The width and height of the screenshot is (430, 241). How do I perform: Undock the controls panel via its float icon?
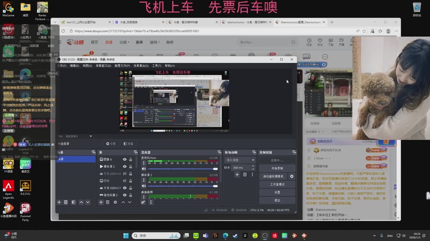pyautogui.click(x=294, y=152)
